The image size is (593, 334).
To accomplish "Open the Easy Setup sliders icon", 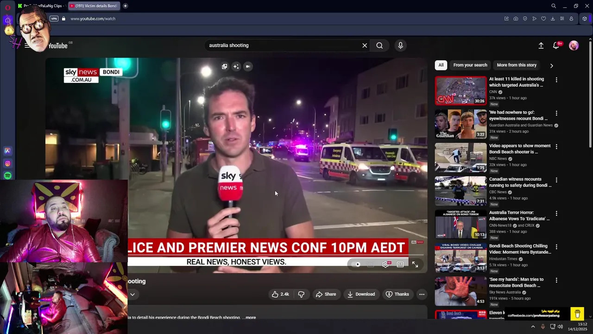I will pos(562,19).
